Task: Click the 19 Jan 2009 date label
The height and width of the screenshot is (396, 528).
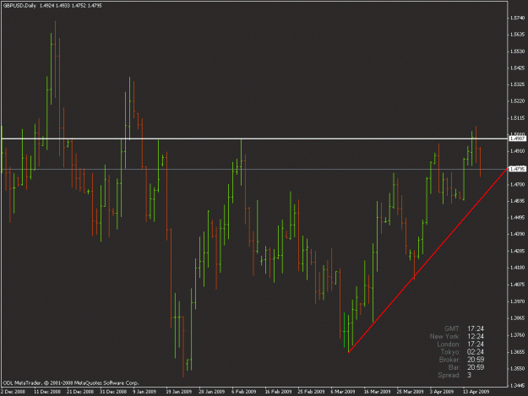Action: (x=179, y=392)
